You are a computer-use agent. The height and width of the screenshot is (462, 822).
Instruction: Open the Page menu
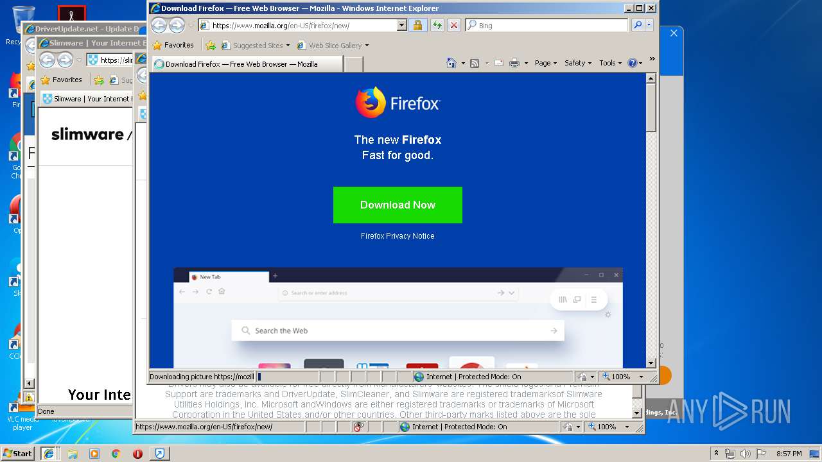pos(546,63)
